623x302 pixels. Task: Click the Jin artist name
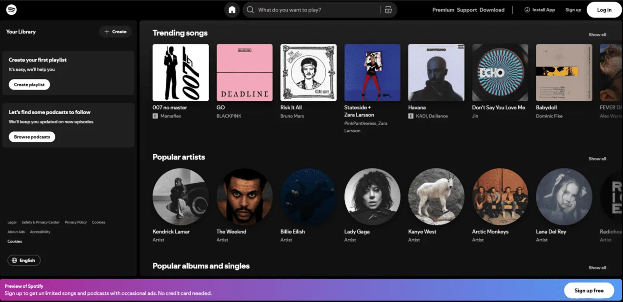coord(475,116)
